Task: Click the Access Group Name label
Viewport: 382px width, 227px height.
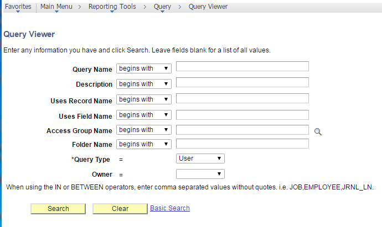Action: pos(79,131)
